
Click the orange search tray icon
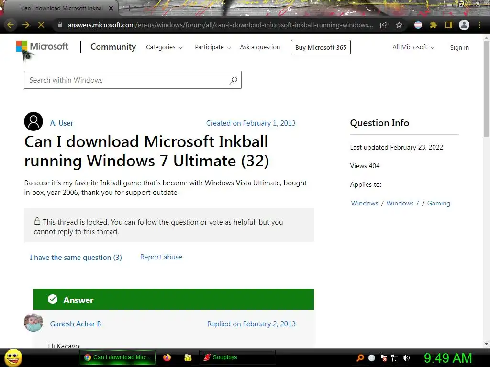pos(360,357)
